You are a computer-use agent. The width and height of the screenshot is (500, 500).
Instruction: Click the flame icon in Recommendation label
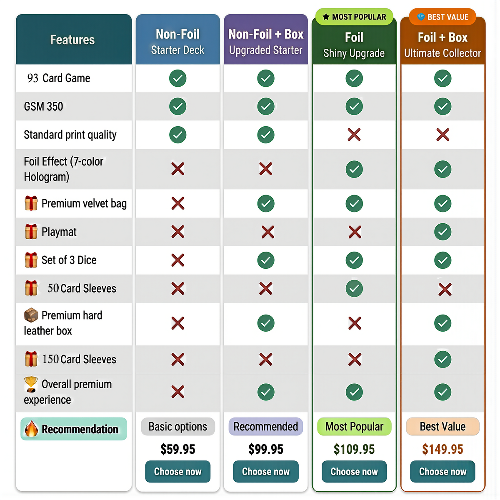[31, 429]
